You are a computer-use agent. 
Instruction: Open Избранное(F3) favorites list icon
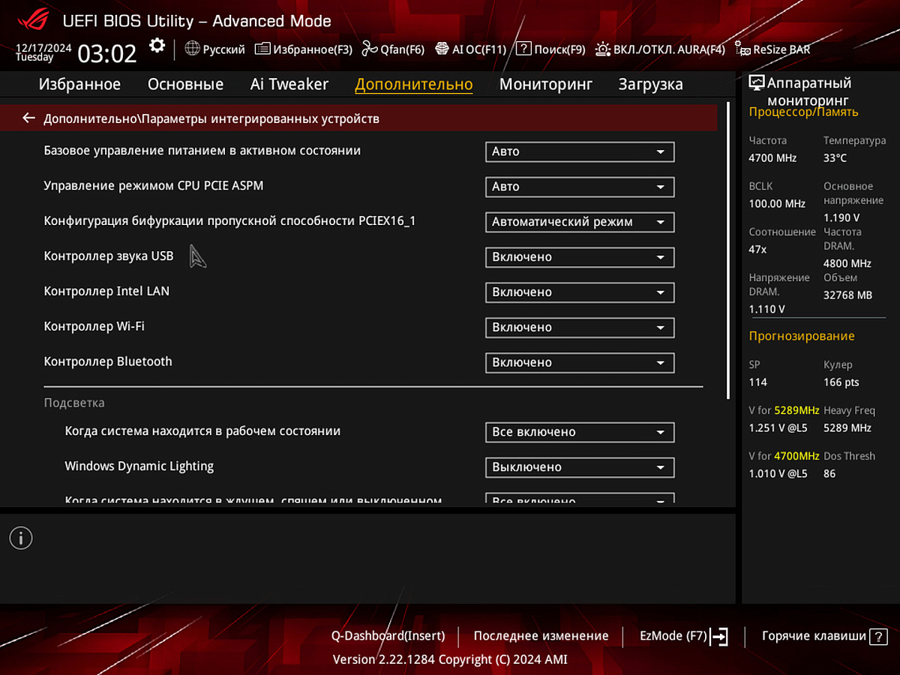coord(262,49)
